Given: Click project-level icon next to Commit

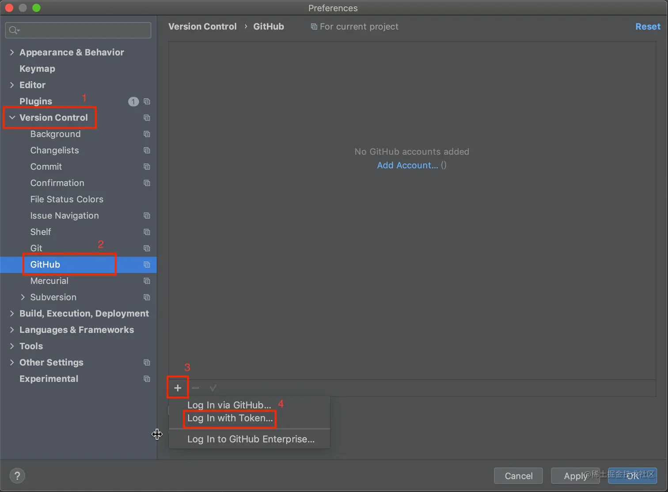Looking at the screenshot, I should click(147, 167).
